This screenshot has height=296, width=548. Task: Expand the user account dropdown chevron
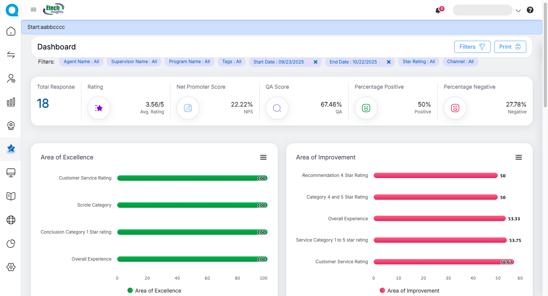point(518,11)
